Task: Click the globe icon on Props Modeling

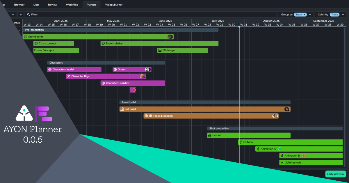Action: point(146,116)
